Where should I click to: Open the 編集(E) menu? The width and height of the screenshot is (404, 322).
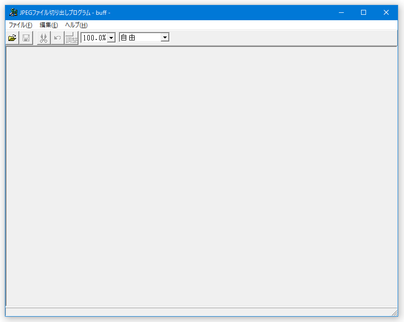[49, 25]
